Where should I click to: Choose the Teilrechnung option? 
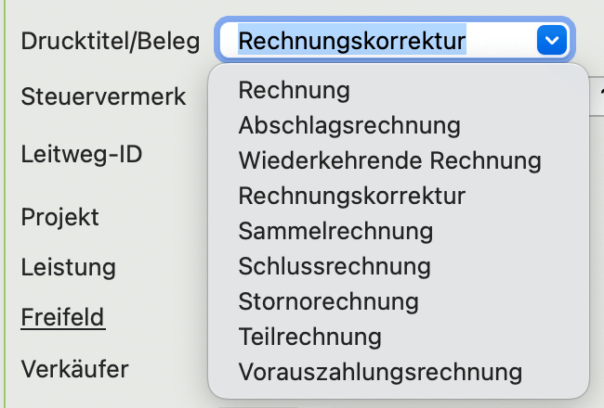click(x=309, y=338)
